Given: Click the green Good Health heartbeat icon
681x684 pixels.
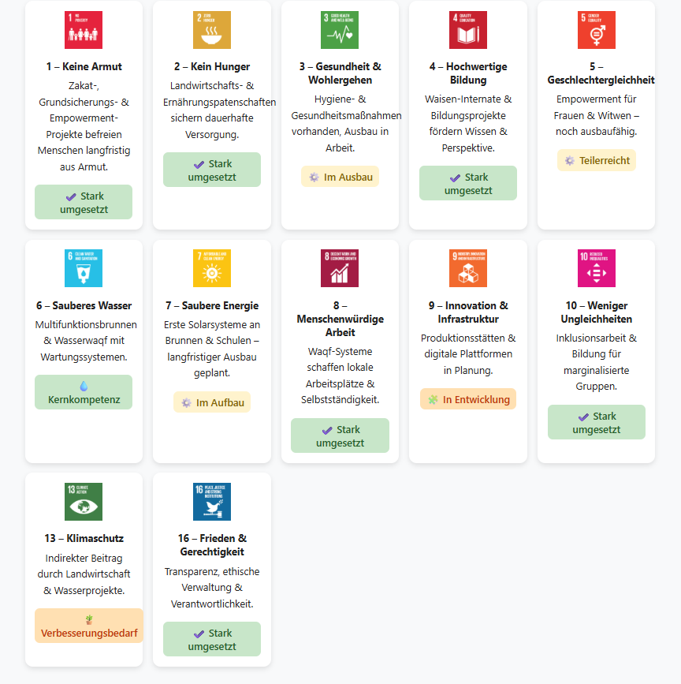Looking at the screenshot, I should pyautogui.click(x=340, y=30).
